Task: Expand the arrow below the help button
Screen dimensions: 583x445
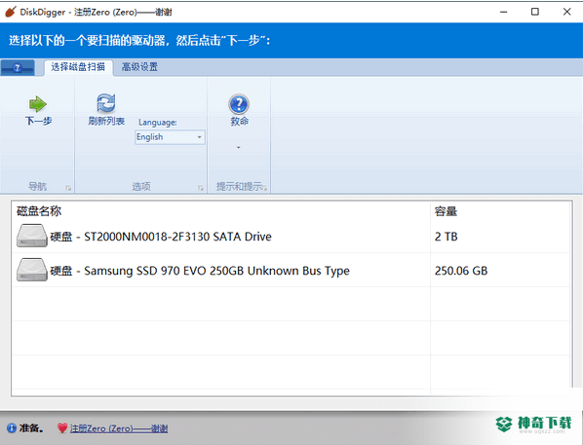Action: click(238, 147)
